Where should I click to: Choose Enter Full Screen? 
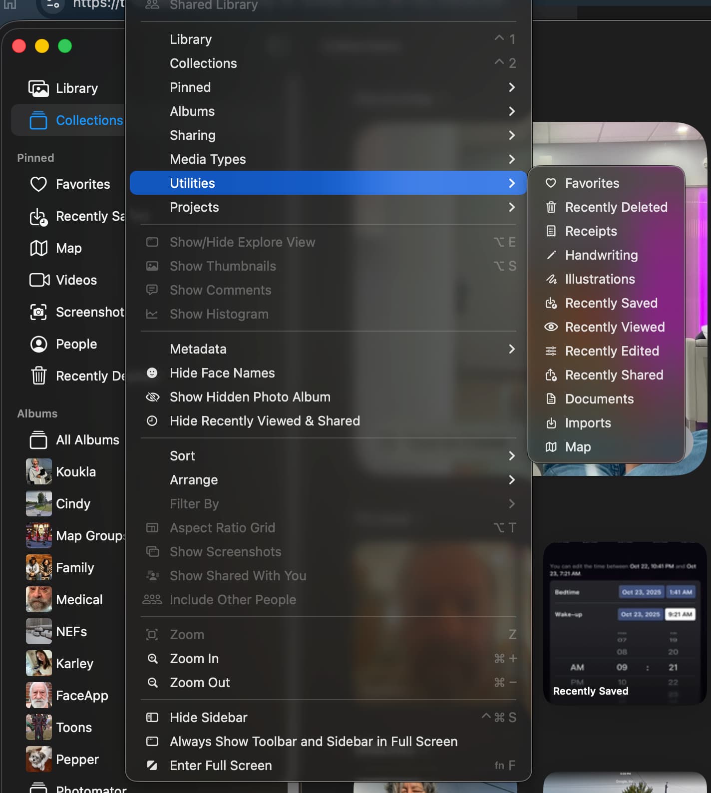221,766
